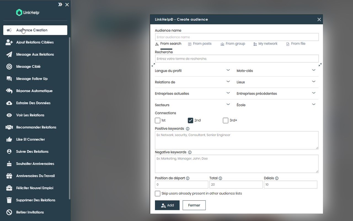Click the Total info icon
The image size is (353, 221).
[x=220, y=178]
